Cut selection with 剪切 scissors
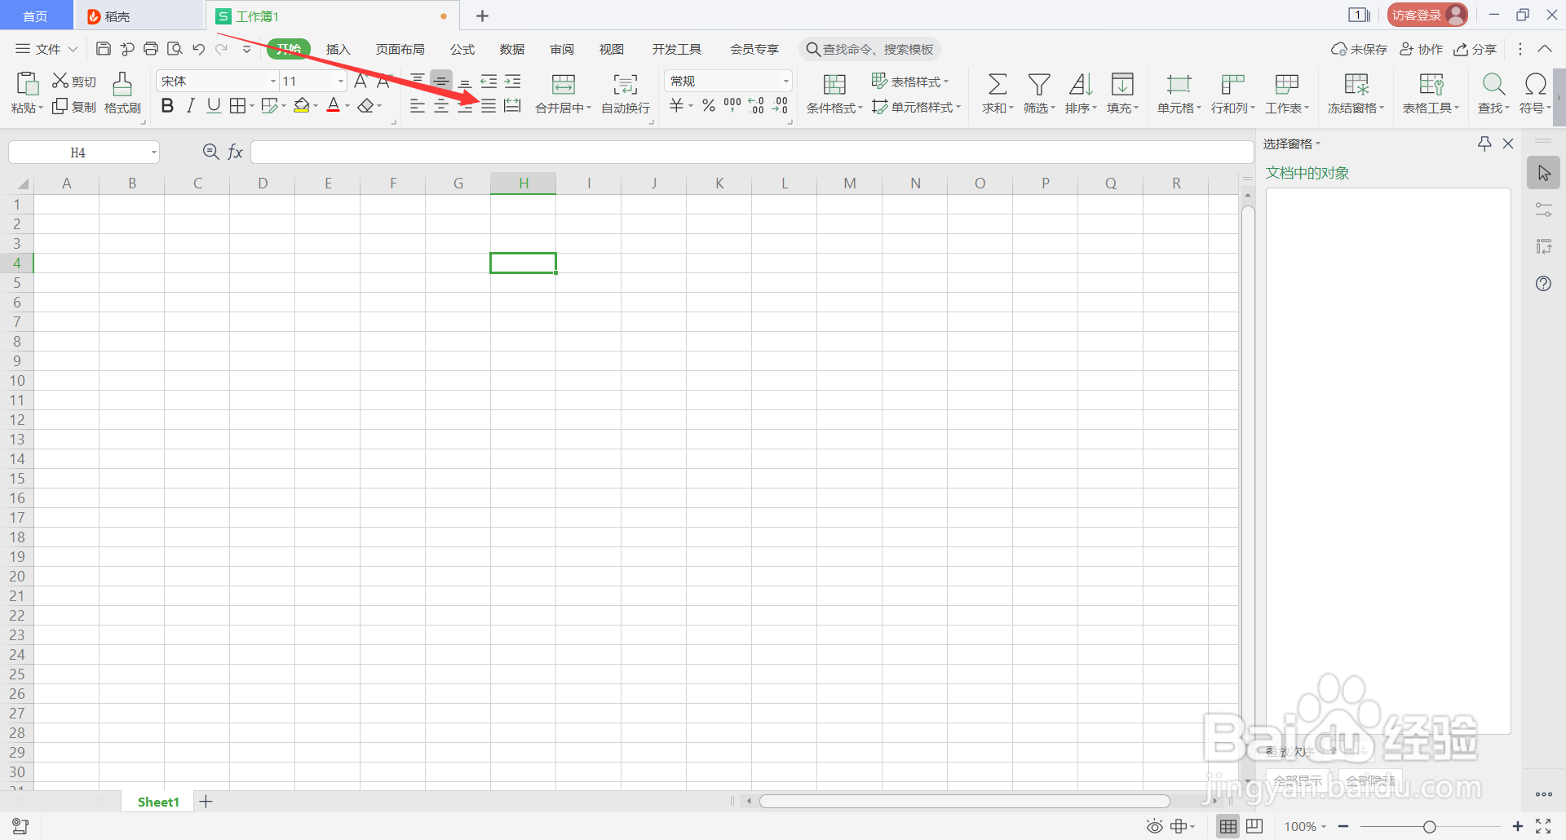 (74, 81)
